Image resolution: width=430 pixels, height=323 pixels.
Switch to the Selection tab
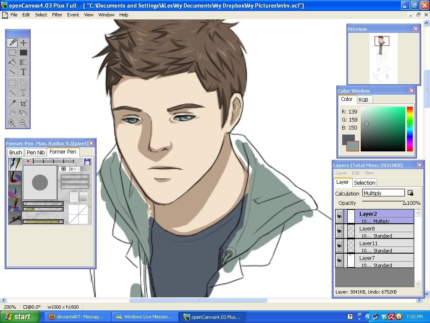click(364, 183)
